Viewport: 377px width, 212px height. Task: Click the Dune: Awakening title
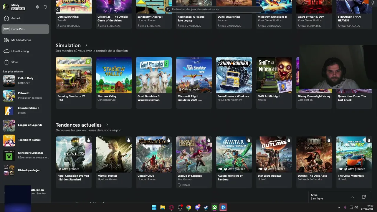(229, 17)
